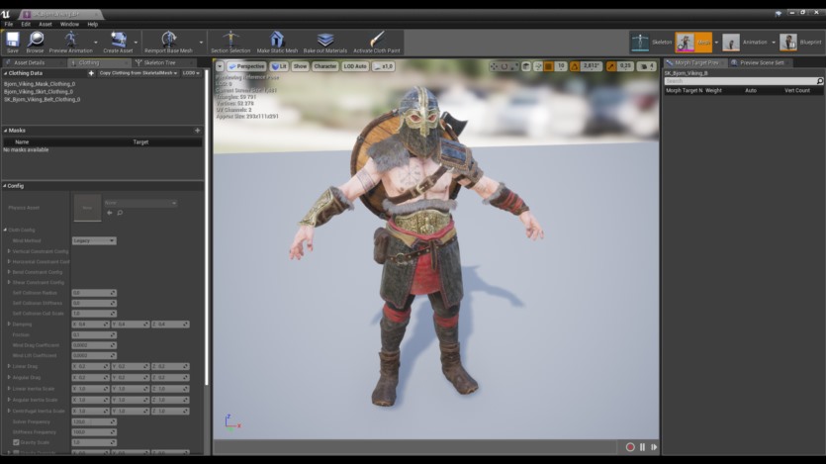The image size is (826, 464).
Task: Select the scale gizmo icon in viewport
Action: [x=514, y=66]
